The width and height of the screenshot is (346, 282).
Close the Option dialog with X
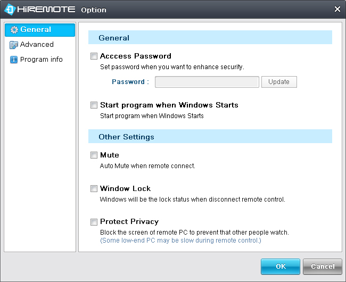[337, 9]
